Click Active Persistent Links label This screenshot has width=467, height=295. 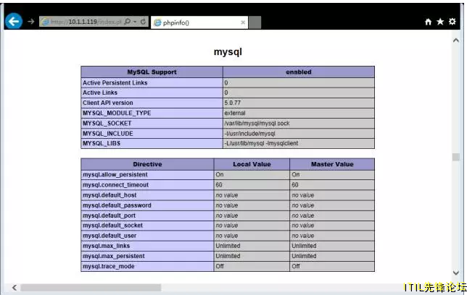[x=115, y=83]
